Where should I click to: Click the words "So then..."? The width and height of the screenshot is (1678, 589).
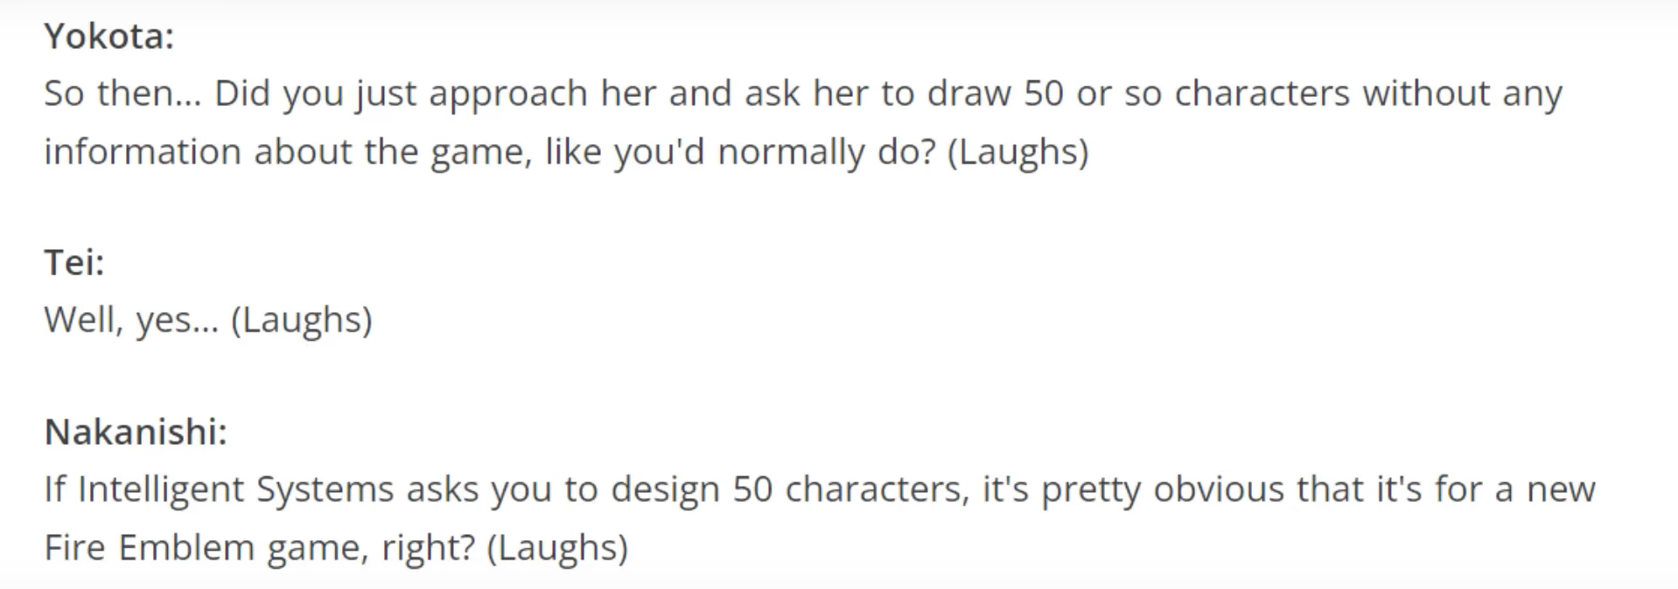(x=122, y=94)
